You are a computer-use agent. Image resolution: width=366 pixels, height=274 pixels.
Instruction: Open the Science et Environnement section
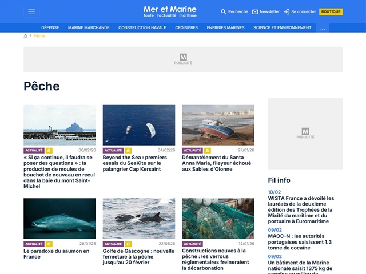282,27
